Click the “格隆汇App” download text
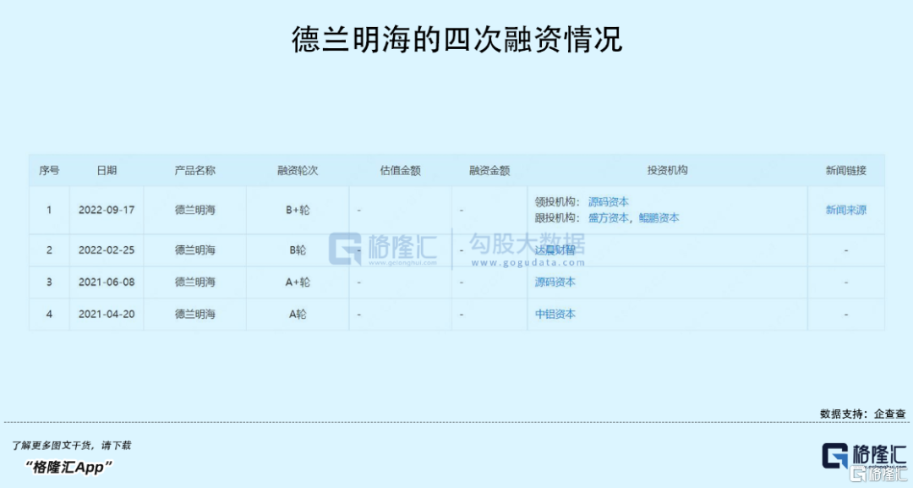This screenshot has width=913, height=488. pyautogui.click(x=68, y=467)
